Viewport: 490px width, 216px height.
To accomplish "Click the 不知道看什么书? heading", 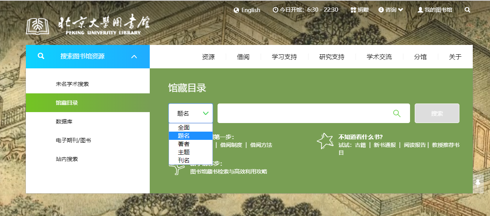I will pos(361,137).
